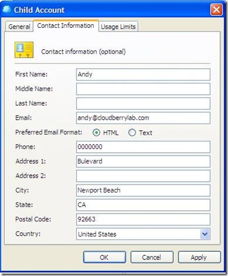Switch to the General tab

pyautogui.click(x=19, y=27)
